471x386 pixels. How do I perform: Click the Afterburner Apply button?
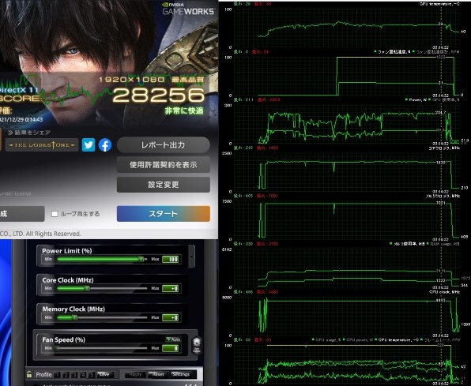tap(135, 375)
